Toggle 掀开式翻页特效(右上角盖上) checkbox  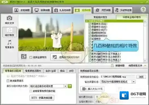(x=90, y=60)
